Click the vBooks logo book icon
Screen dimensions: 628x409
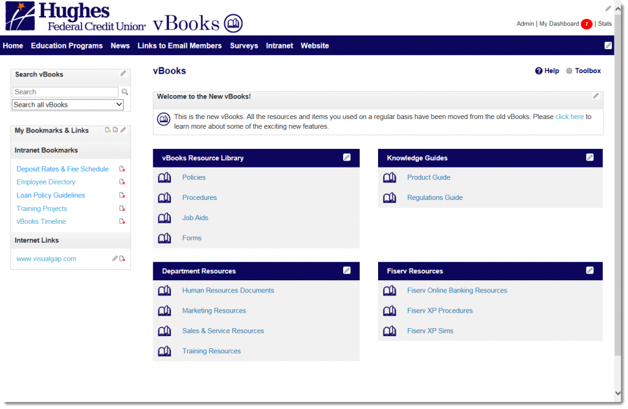pos(232,21)
